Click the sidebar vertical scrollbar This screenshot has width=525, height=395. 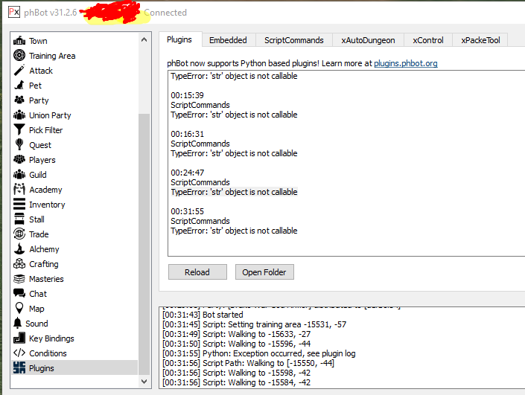(144, 223)
